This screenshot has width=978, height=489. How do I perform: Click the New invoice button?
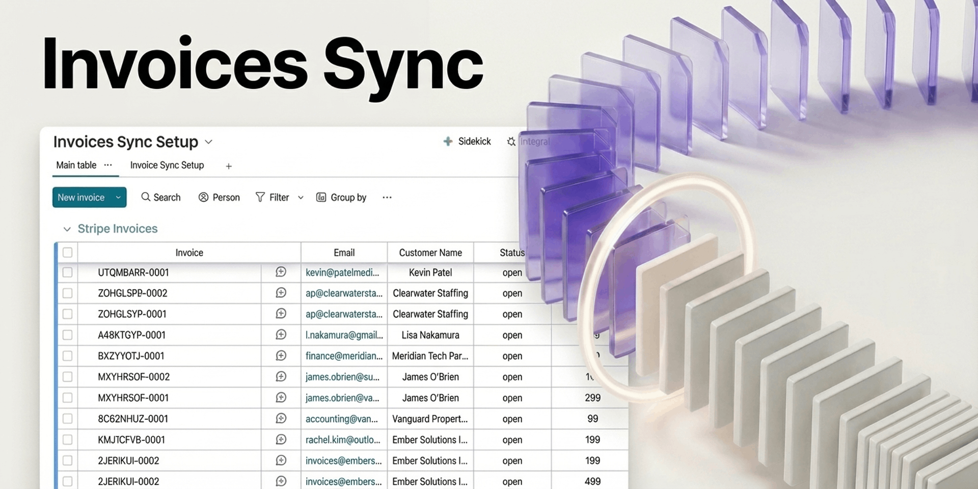81,197
